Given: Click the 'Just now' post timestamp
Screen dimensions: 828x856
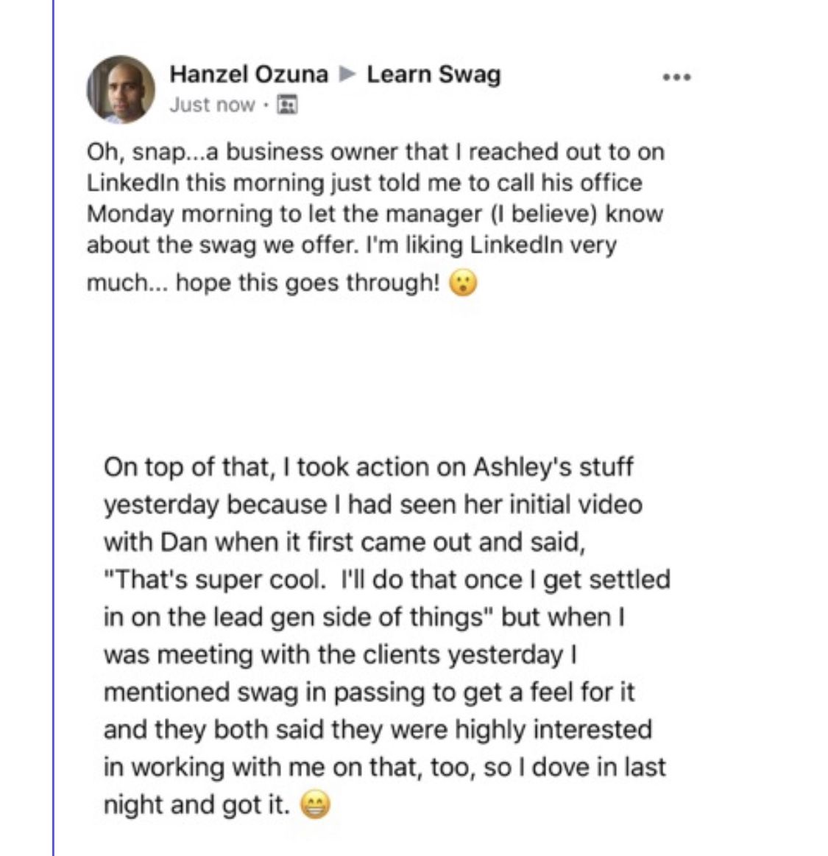Looking at the screenshot, I should pyautogui.click(x=212, y=105).
